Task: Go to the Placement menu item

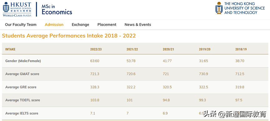Action: coord(107,25)
